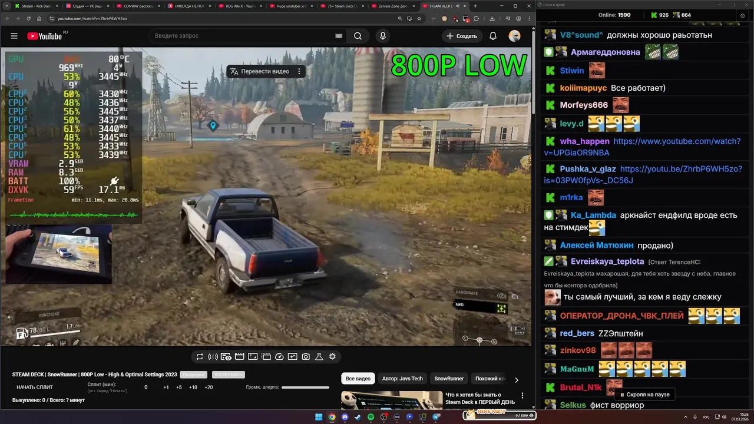Select the +1 split minutes option

click(x=166, y=387)
